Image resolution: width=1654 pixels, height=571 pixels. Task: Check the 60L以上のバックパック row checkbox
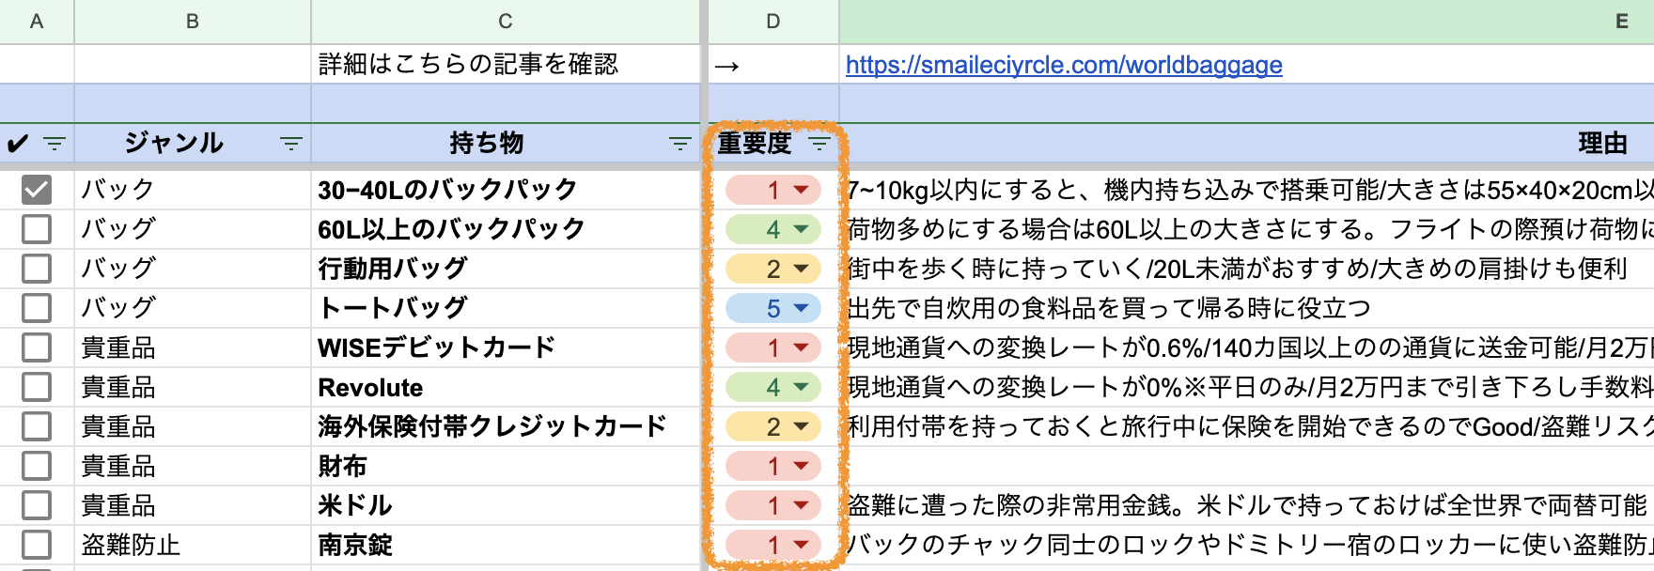(37, 229)
